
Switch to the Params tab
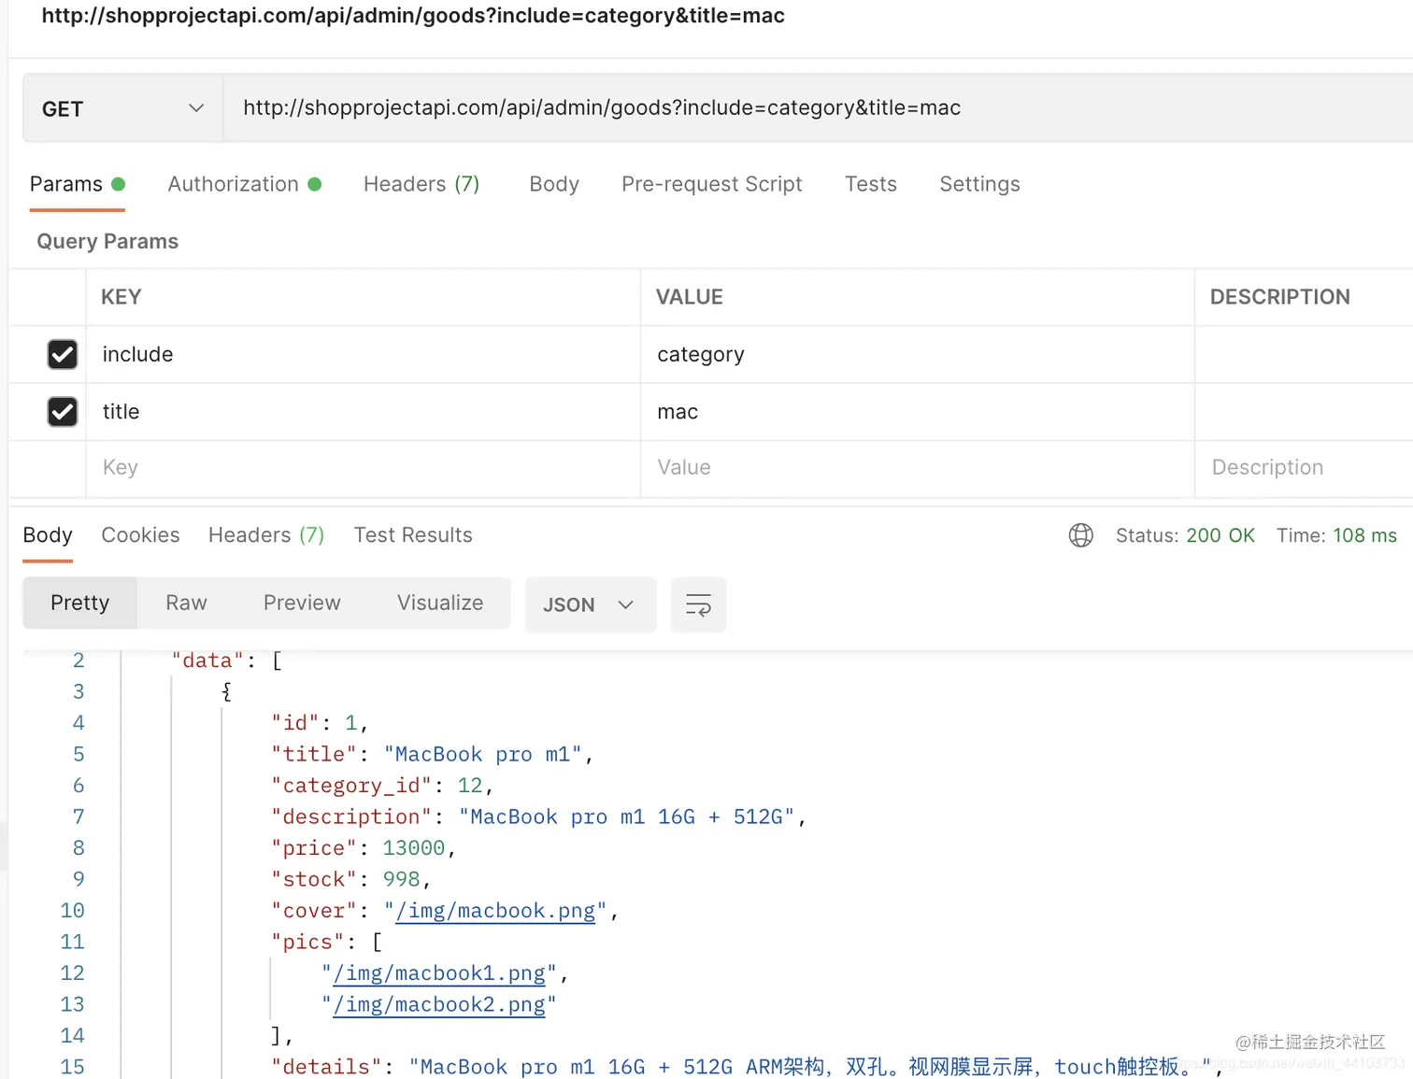77,184
